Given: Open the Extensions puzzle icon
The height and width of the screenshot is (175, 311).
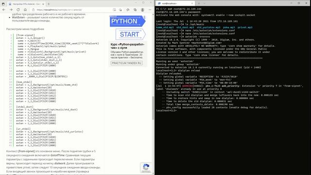Looking at the screenshot, I should coord(128,10).
